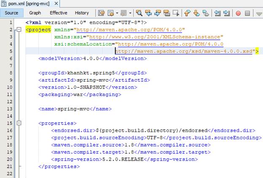This screenshot has width=263, height=178.
Task: Find Next Occurrence icon
Action: [x=158, y=13]
